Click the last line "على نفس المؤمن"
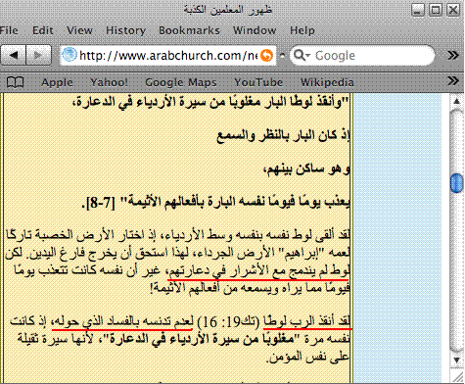 308,357
